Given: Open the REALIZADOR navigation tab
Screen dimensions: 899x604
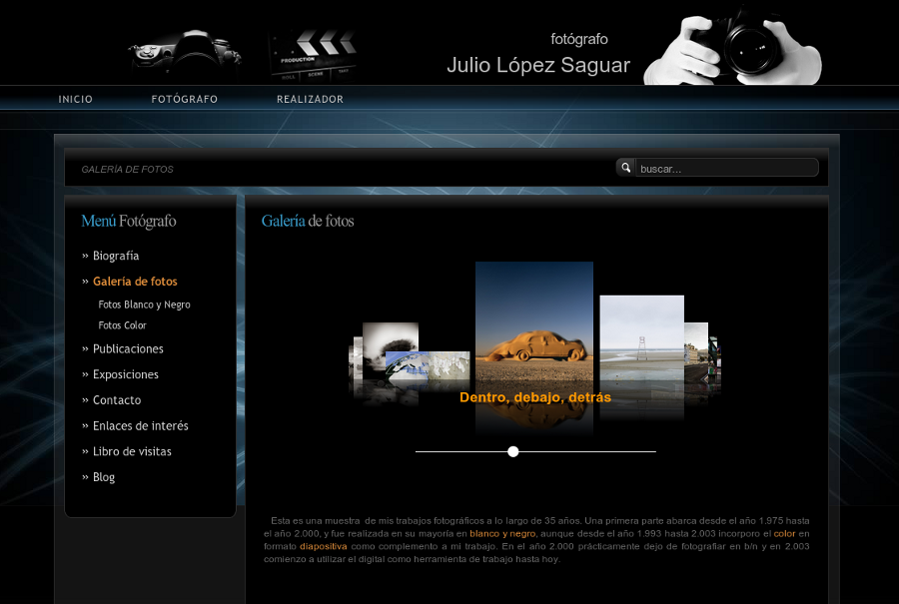Looking at the screenshot, I should 310,99.
